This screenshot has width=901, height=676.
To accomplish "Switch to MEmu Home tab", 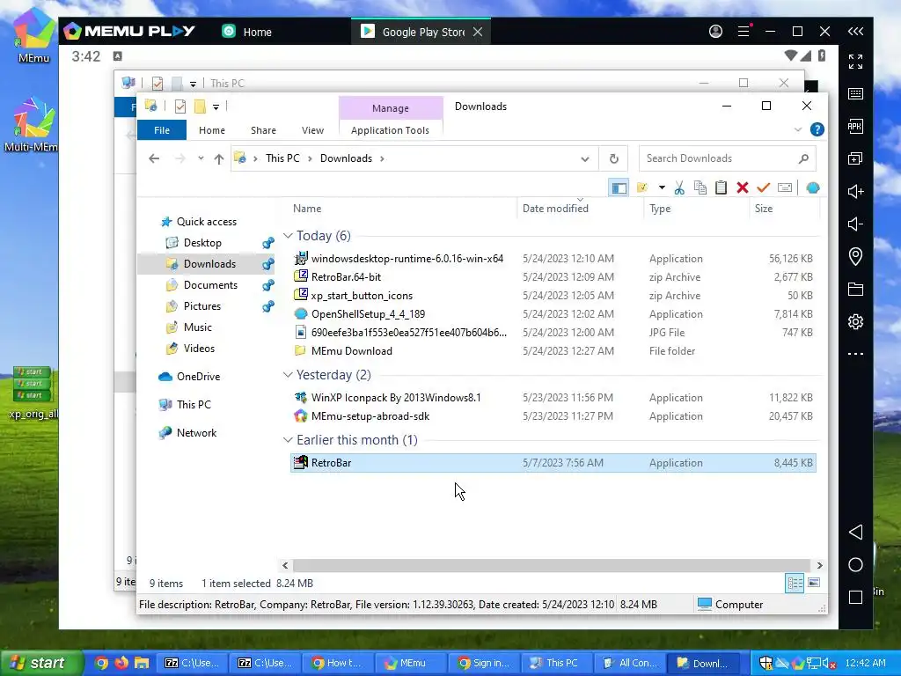I will [247, 32].
